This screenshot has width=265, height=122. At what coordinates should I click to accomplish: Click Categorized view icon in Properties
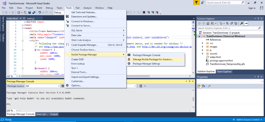point(199,86)
